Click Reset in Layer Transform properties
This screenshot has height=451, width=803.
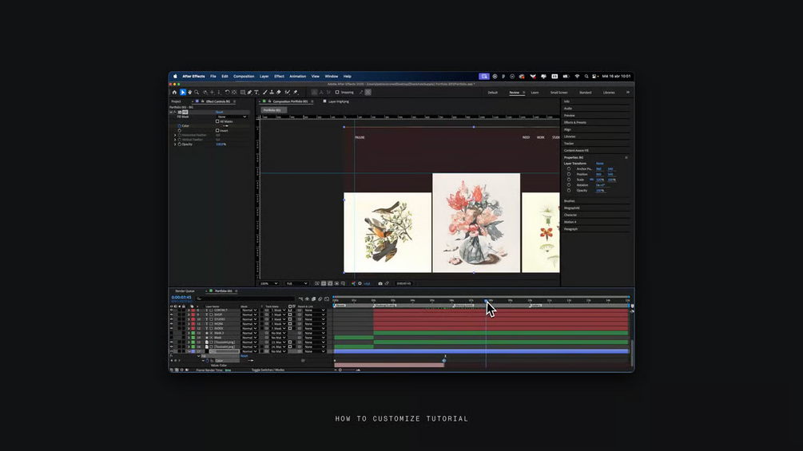[600, 164]
